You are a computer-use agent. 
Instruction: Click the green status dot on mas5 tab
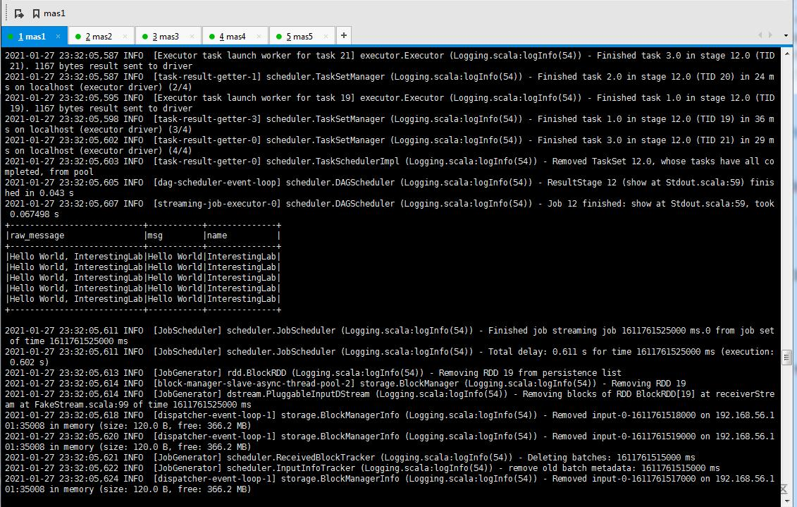click(279, 37)
